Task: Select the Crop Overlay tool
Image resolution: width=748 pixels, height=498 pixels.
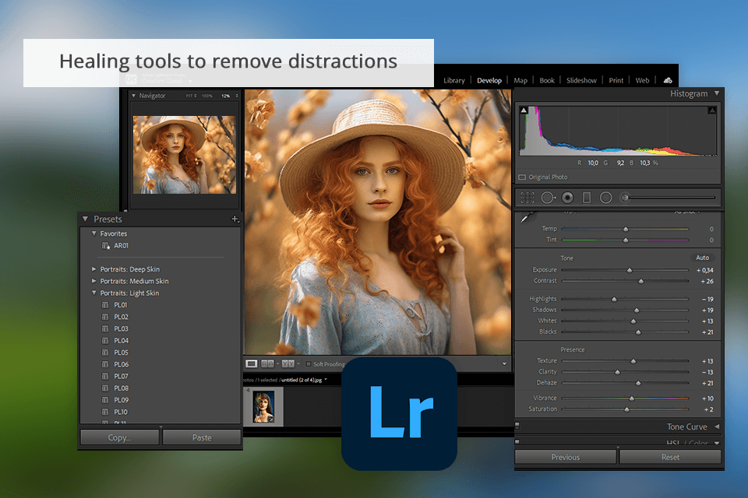Action: pyautogui.click(x=527, y=198)
